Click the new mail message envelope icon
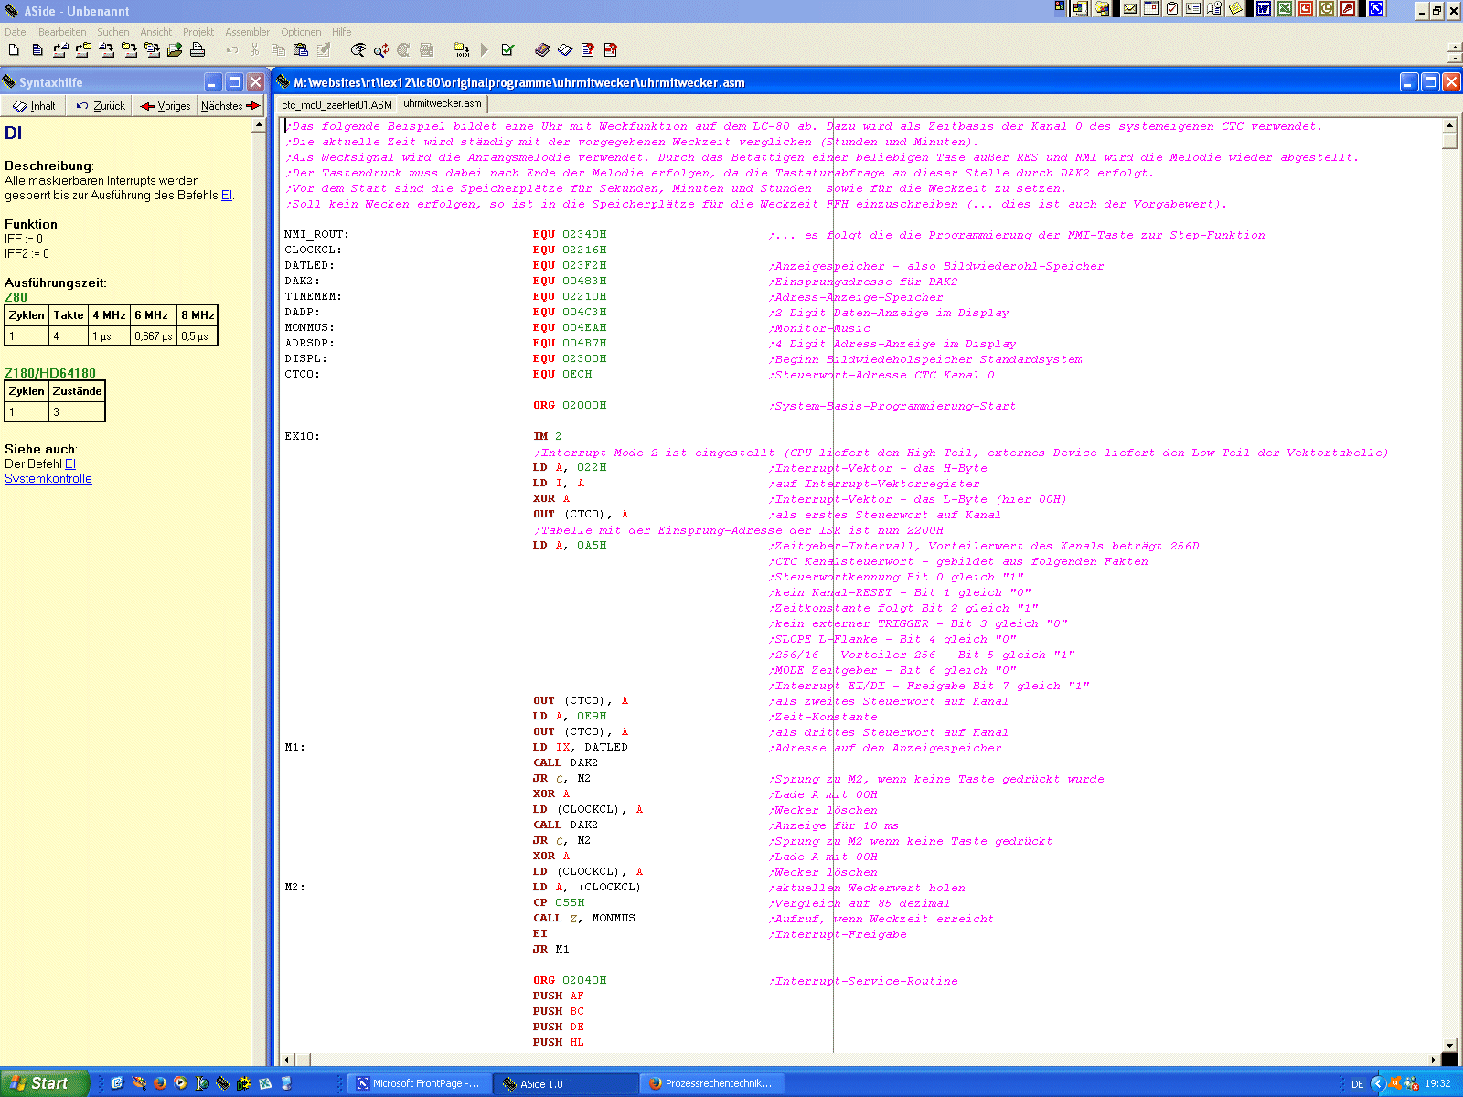 click(x=1131, y=8)
